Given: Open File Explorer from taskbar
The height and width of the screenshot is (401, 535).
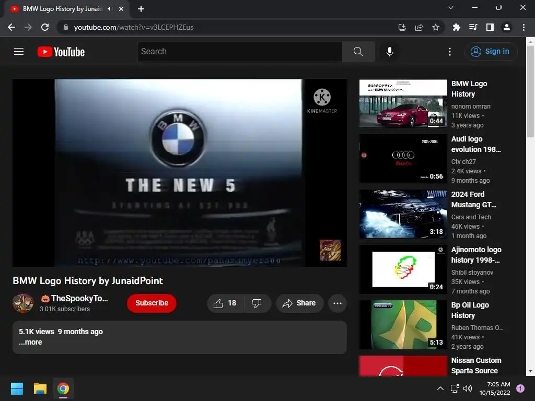Looking at the screenshot, I should pyautogui.click(x=40, y=388).
